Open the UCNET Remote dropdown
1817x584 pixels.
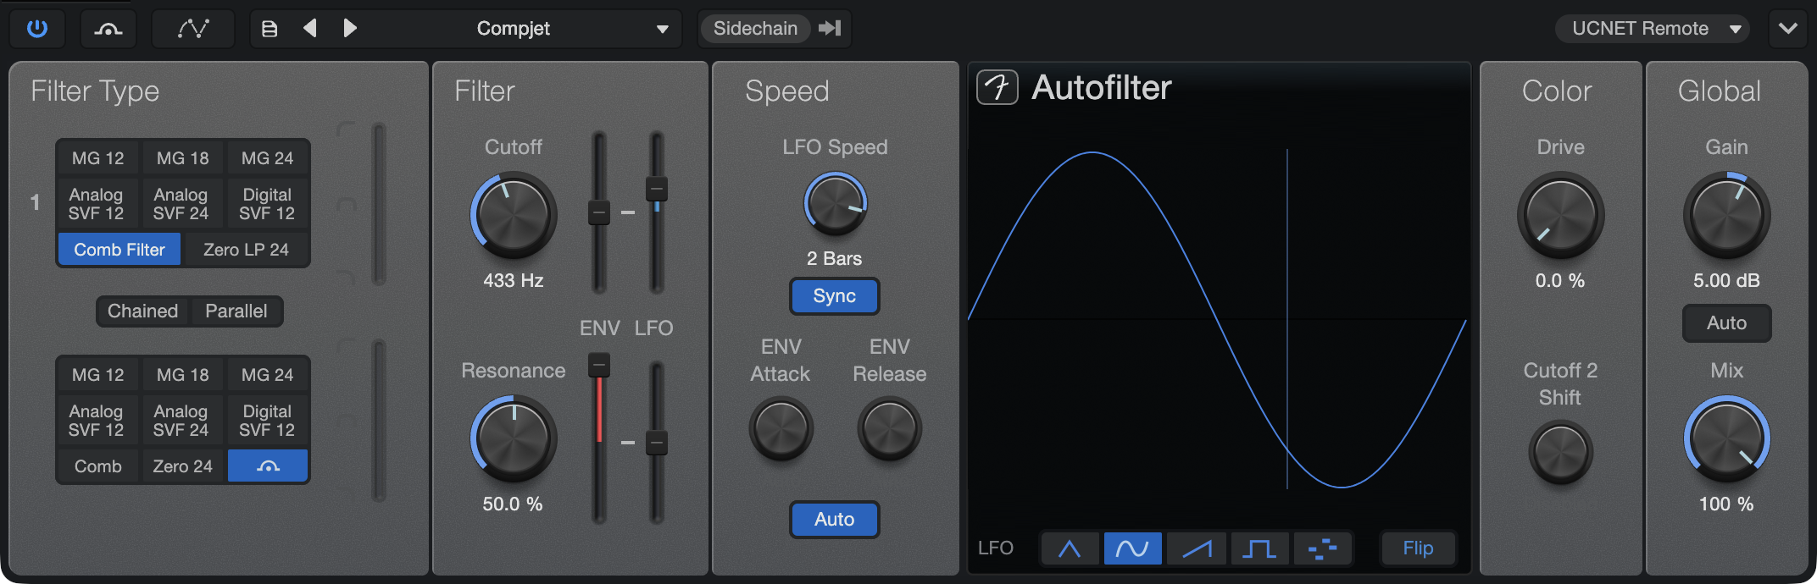(1652, 29)
